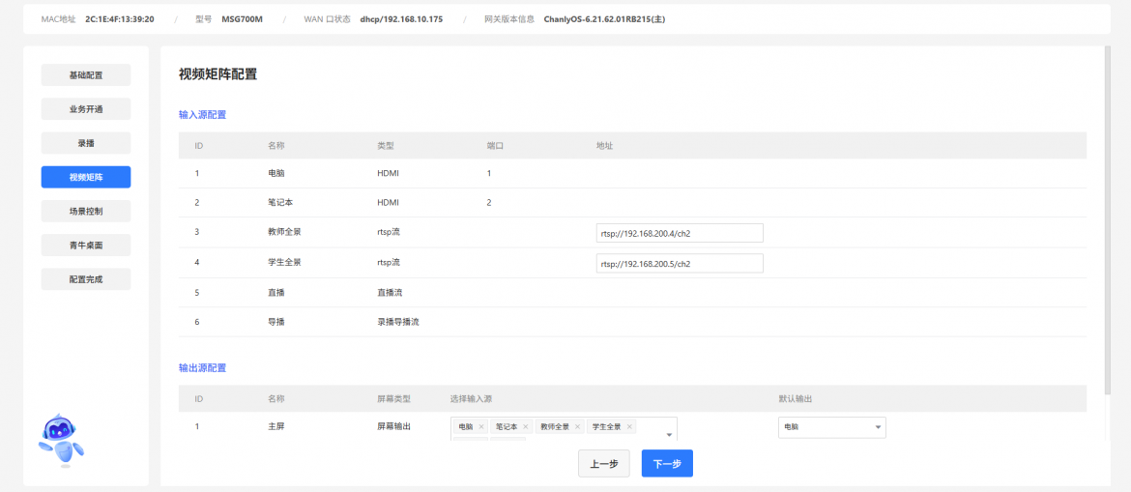The height and width of the screenshot is (492, 1131).
Task: Remove the 教师全景 tag from input sources
Action: (x=578, y=426)
